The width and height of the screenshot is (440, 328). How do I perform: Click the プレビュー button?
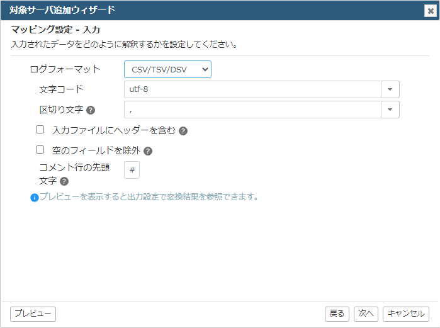(x=33, y=314)
